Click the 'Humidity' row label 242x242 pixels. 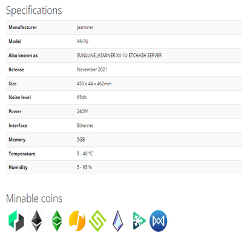coord(18,168)
